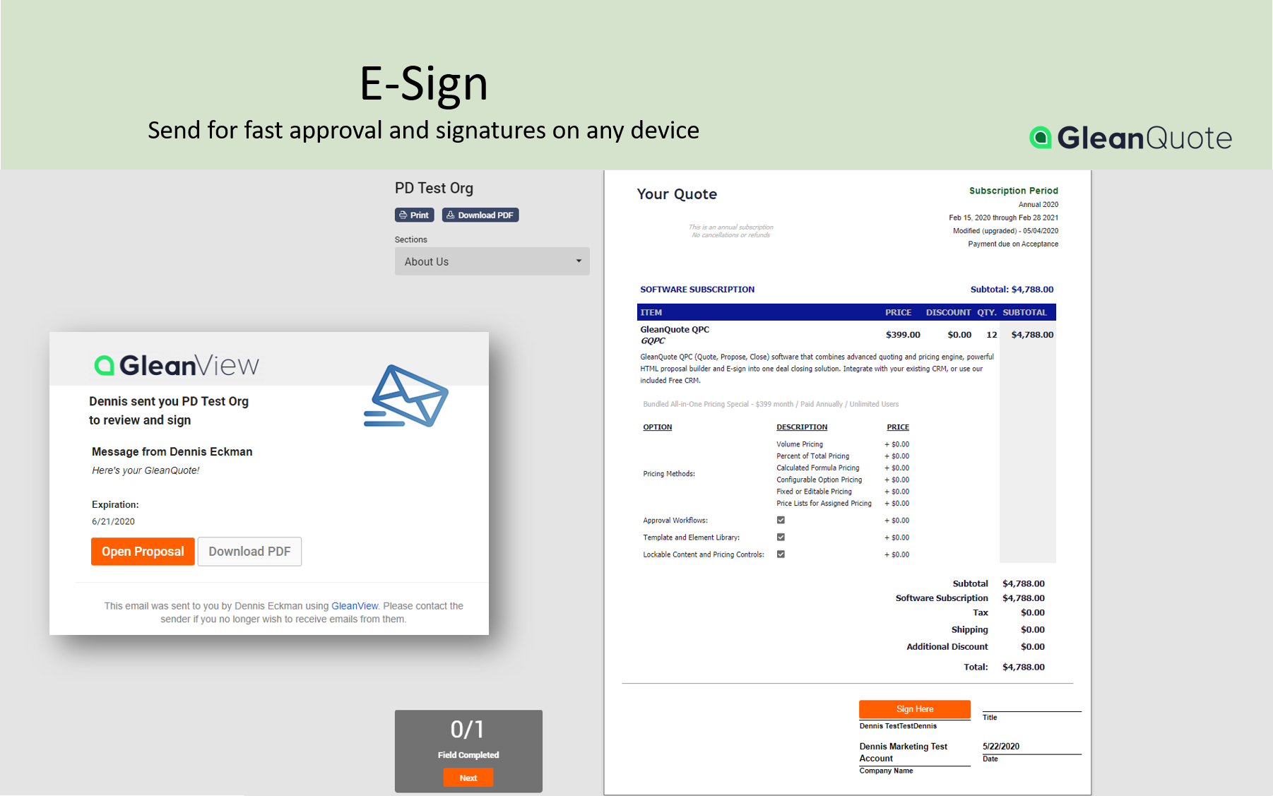Expand the Sections selector arrow

(x=579, y=261)
